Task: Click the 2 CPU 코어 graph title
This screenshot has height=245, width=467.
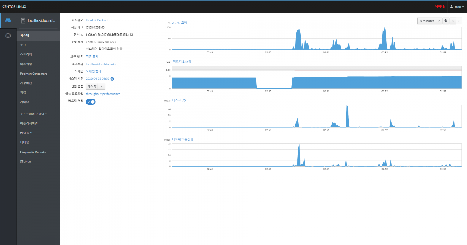Action: (179, 23)
